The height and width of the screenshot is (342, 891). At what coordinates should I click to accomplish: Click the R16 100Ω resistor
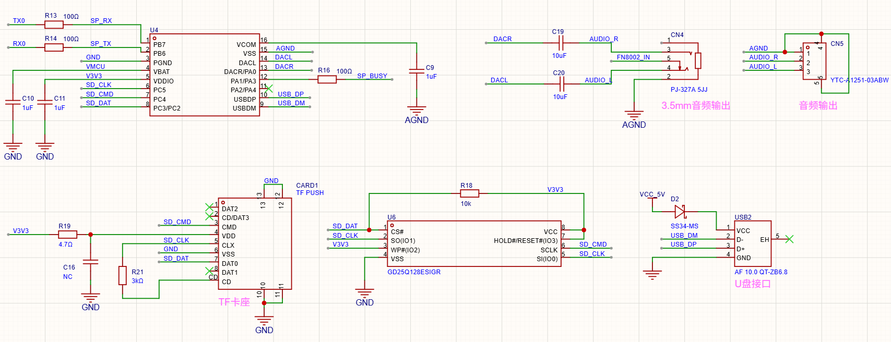tap(327, 79)
